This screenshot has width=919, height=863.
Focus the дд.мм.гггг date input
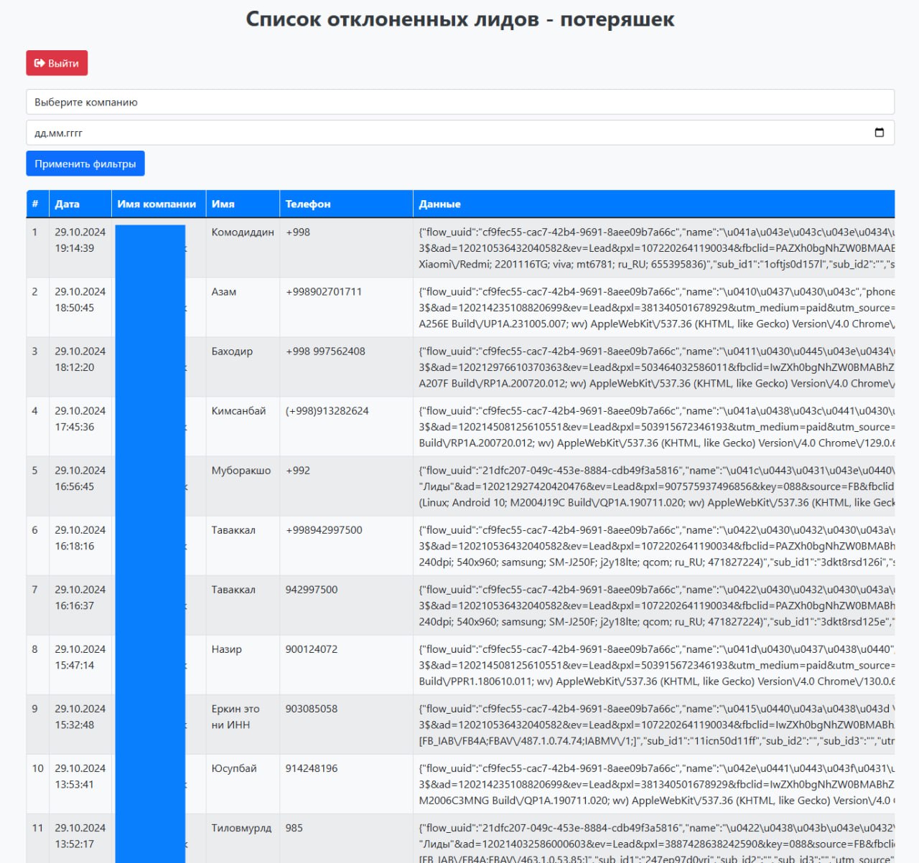[460, 133]
